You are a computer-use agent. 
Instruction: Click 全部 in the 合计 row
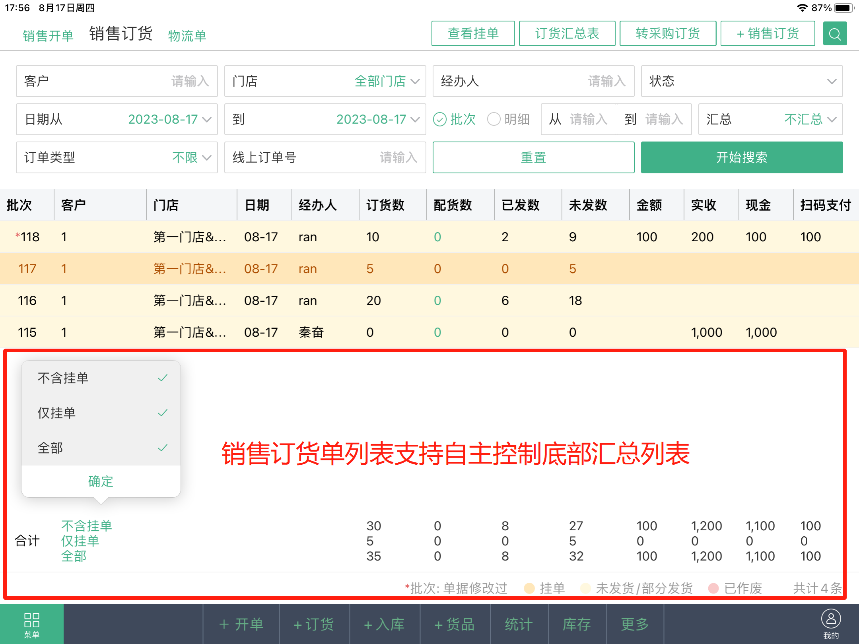74,556
